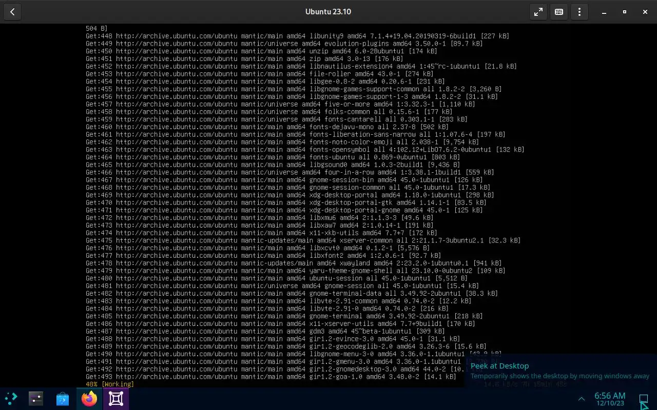Screen dimensions: 657x410
Task: Click the Peek at Desktop corner button
Action: (x=644, y=399)
